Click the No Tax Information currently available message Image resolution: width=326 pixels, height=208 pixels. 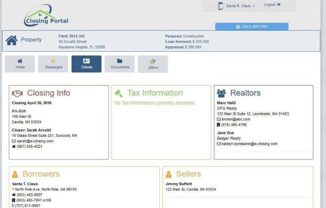[x=155, y=103]
